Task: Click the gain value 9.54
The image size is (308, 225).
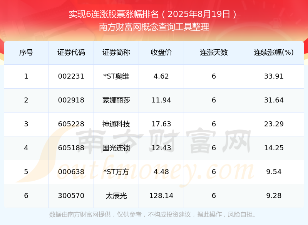Action: coord(274,172)
